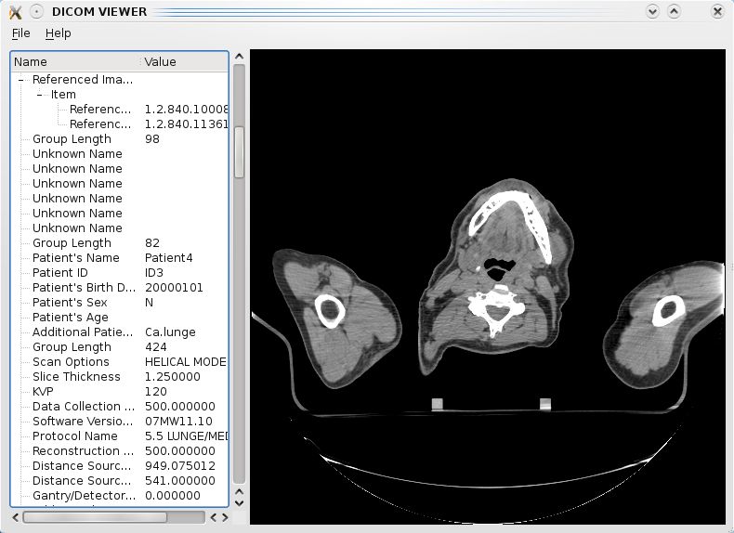The image size is (734, 533).
Task: Collapse the Referenced Ima... tree node
Action: click(20, 80)
